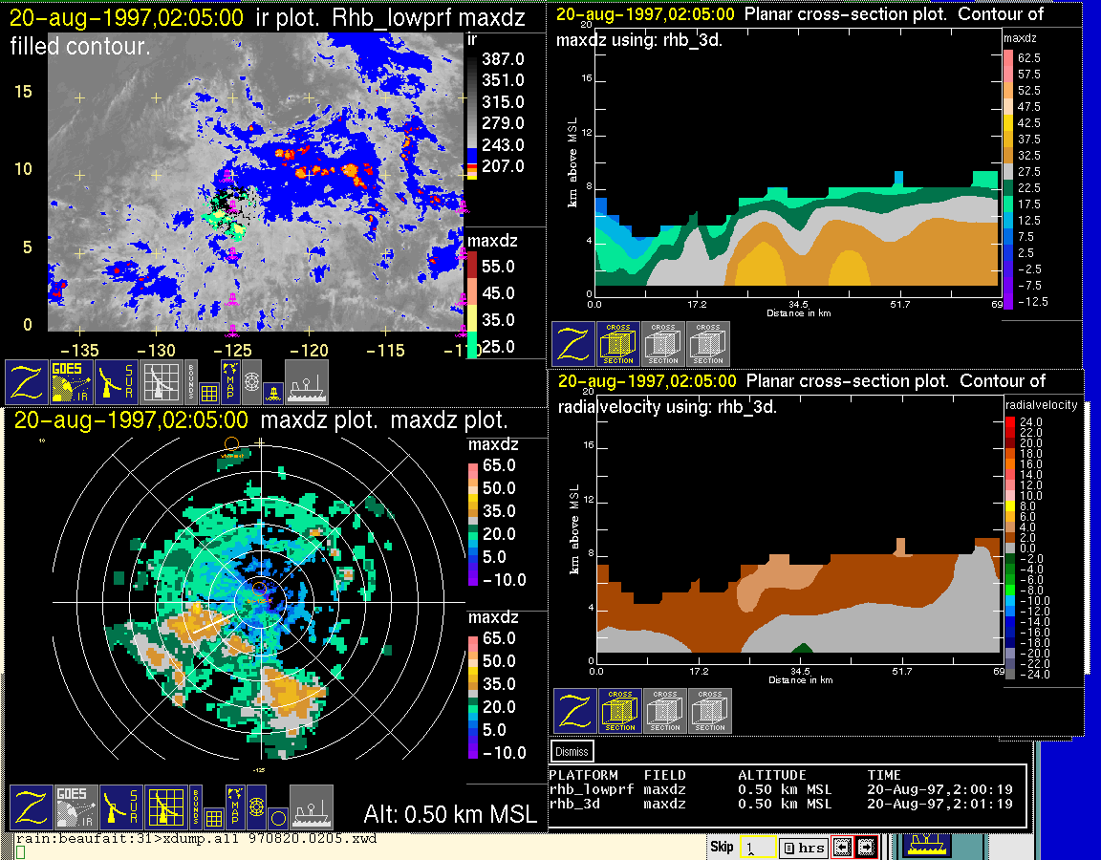The height and width of the screenshot is (860, 1101).
Task: Click the yellow Z icon below the maxdz cross-section
Action: (x=573, y=344)
